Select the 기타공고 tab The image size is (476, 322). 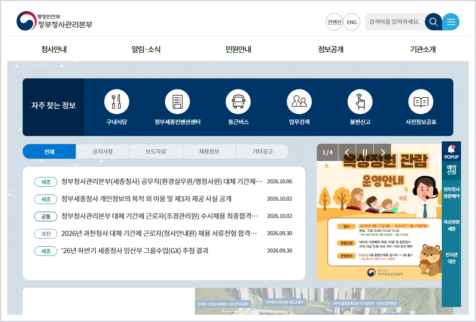[x=262, y=151]
